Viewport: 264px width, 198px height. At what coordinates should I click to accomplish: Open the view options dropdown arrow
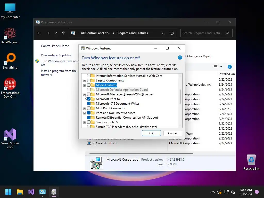point(221,67)
